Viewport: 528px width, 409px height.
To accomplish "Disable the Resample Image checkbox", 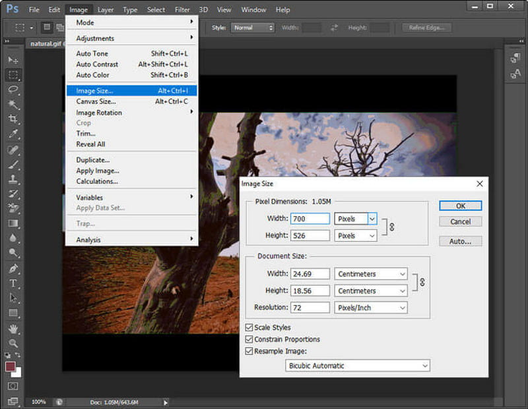I will (x=249, y=351).
